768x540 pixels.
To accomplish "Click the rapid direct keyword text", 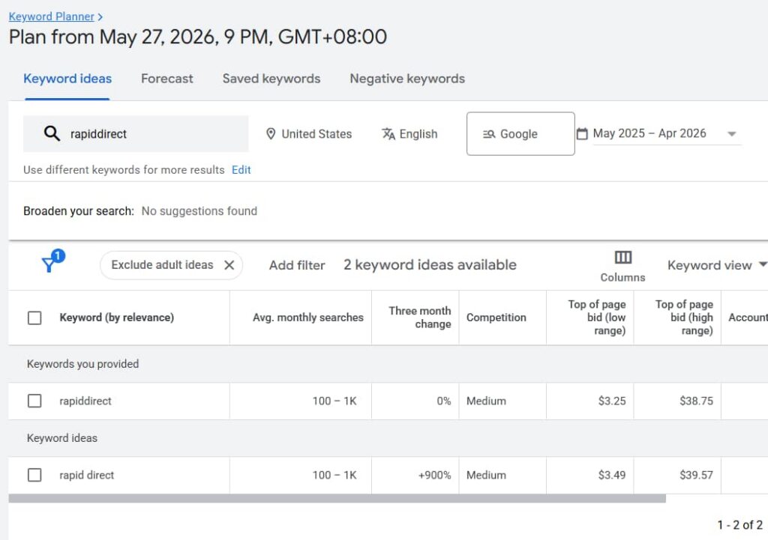I will point(87,475).
